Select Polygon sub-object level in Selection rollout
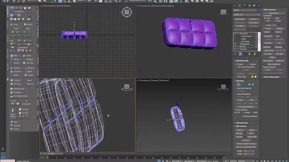This screenshot has height=162, width=289. tap(249, 85)
